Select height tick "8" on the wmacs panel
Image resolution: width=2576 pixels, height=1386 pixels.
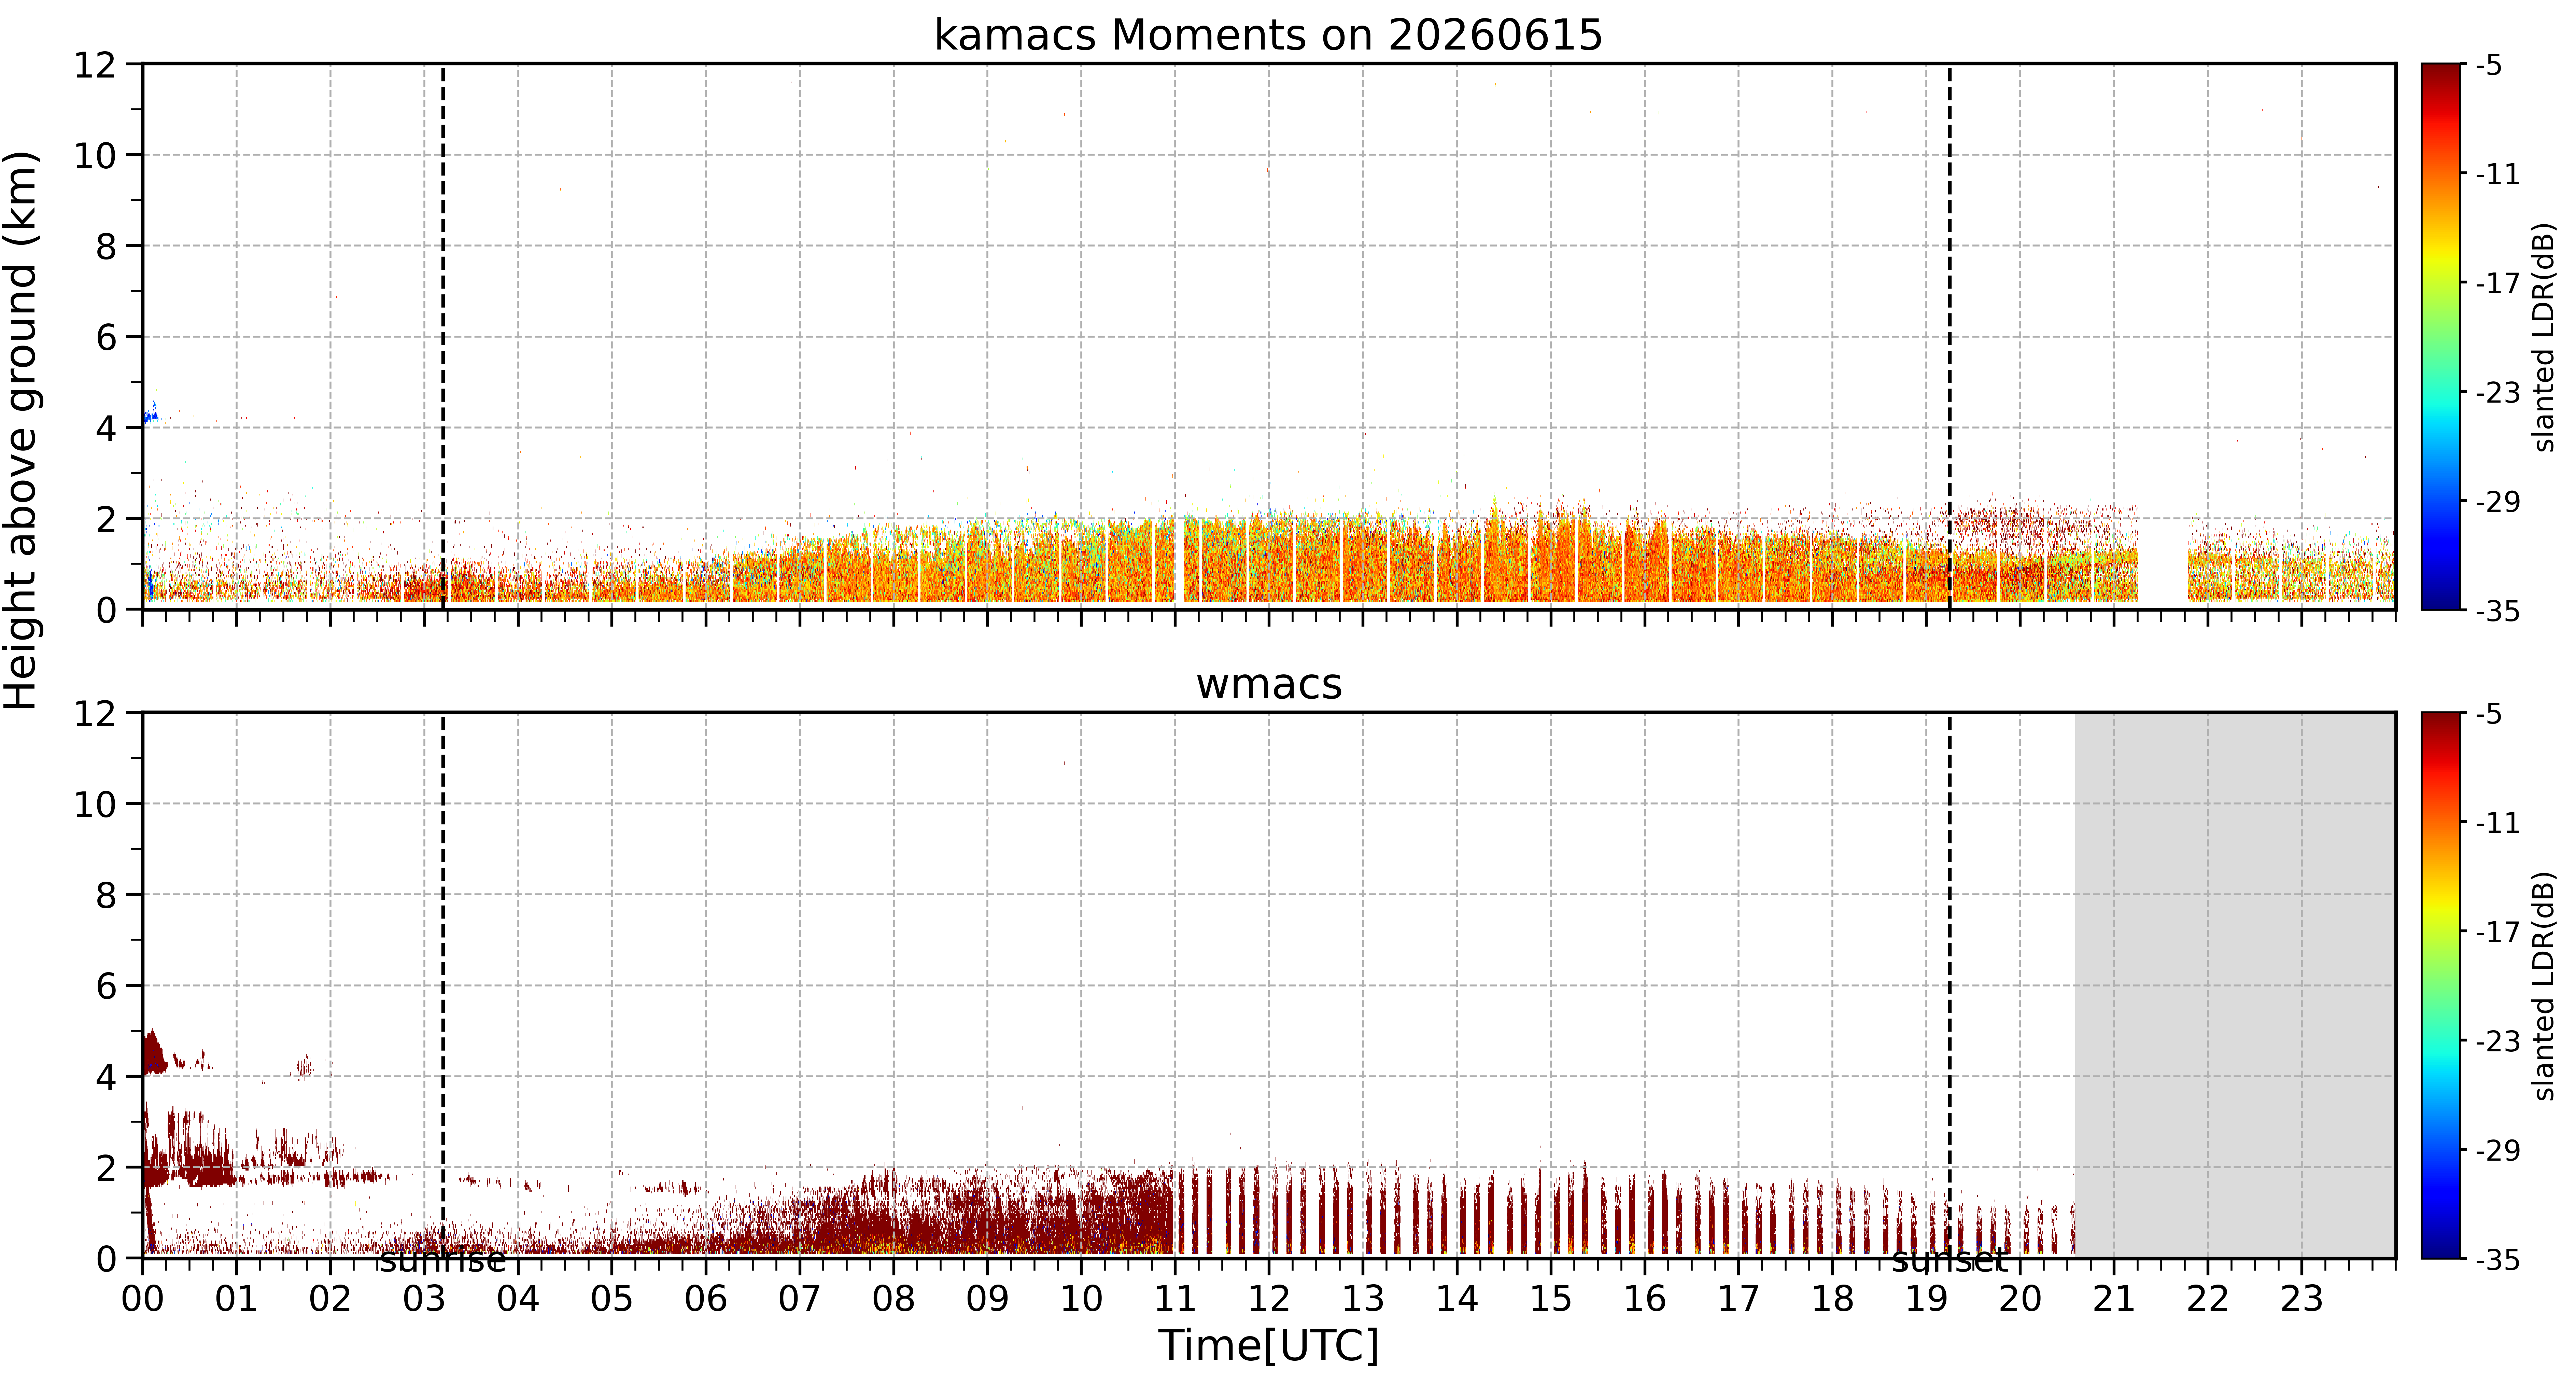pyautogui.click(x=106, y=895)
